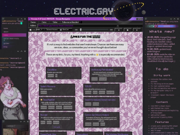Click the resources tag on Spriter's Resource card

pos(44,92)
